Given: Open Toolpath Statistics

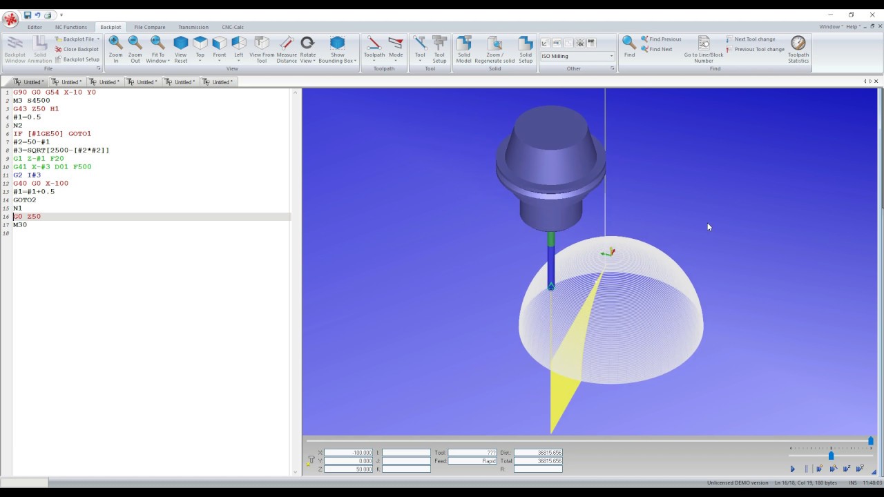Looking at the screenshot, I should pyautogui.click(x=798, y=49).
